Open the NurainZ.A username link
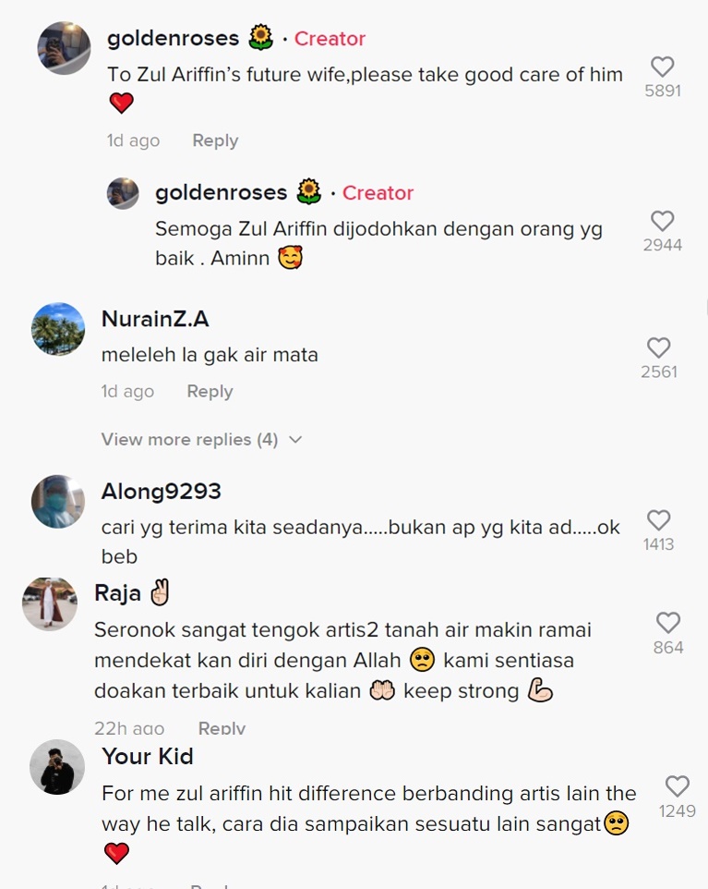 pos(155,319)
